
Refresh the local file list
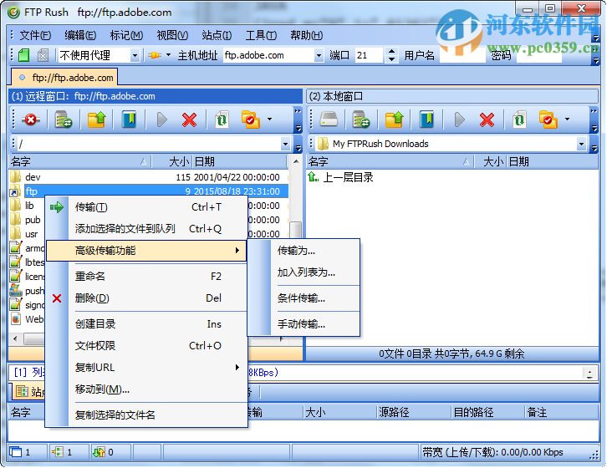(519, 120)
